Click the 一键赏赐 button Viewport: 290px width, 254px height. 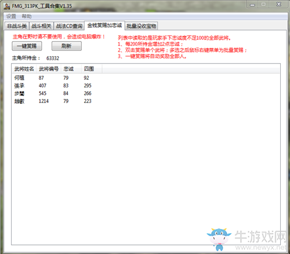point(27,46)
